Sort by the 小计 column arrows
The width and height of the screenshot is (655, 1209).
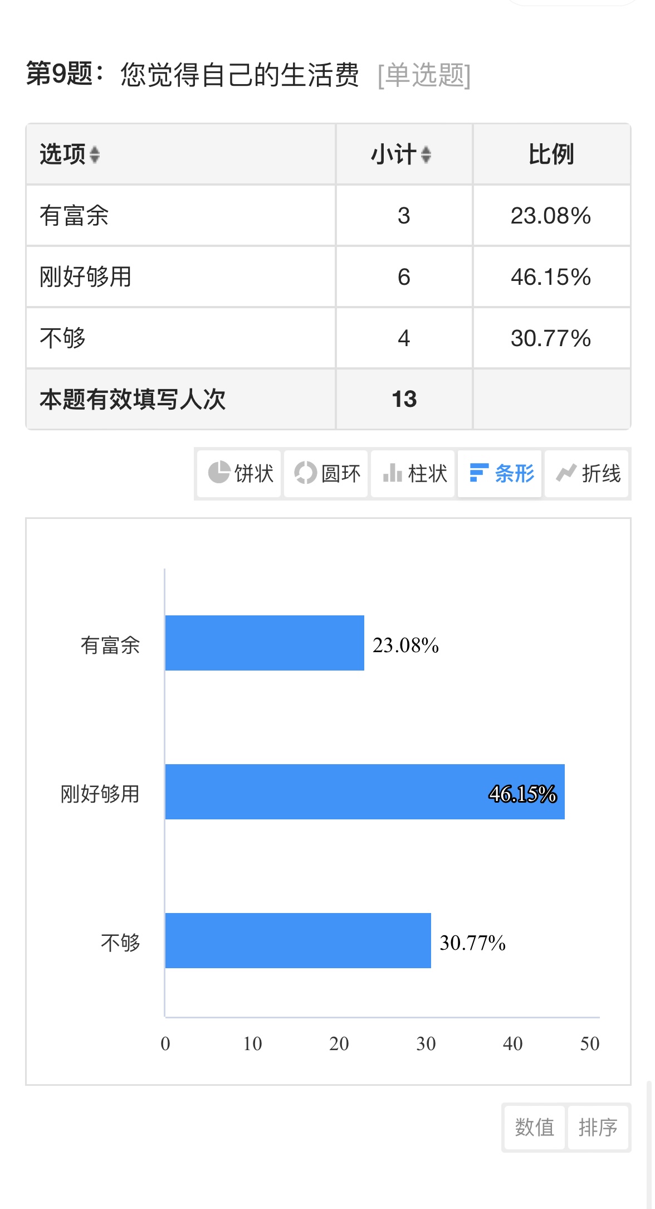click(x=426, y=154)
